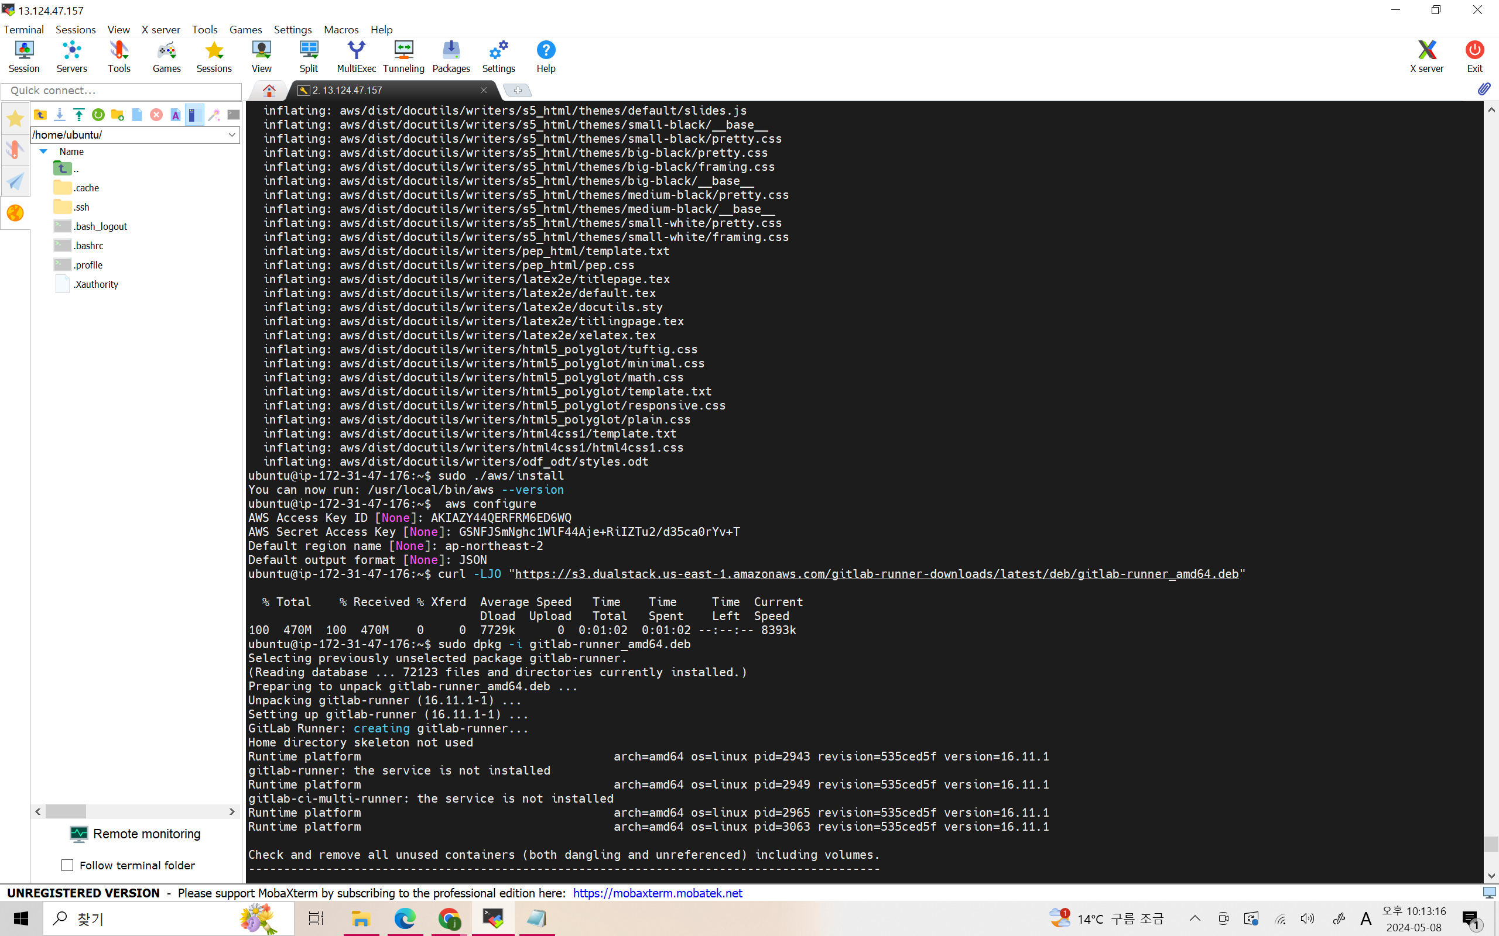The image size is (1499, 936).
Task: Open a new tab with plus button
Action: [x=518, y=90]
